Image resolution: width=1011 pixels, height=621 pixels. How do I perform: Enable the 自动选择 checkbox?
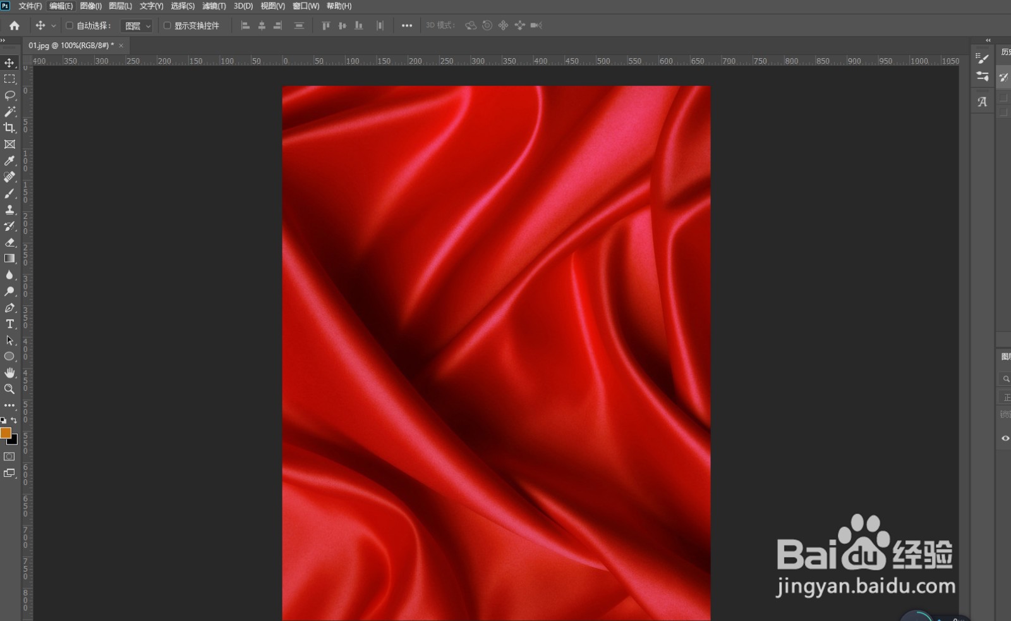click(x=70, y=26)
